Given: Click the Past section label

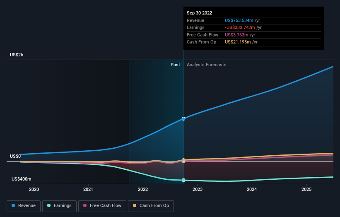Looking at the screenshot, I should click(x=175, y=65).
